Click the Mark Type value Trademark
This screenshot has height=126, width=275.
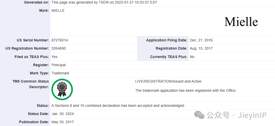coord(60,73)
